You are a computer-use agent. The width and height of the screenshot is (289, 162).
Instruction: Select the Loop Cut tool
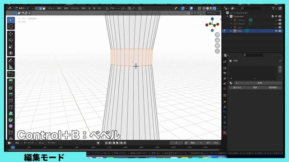11,101
